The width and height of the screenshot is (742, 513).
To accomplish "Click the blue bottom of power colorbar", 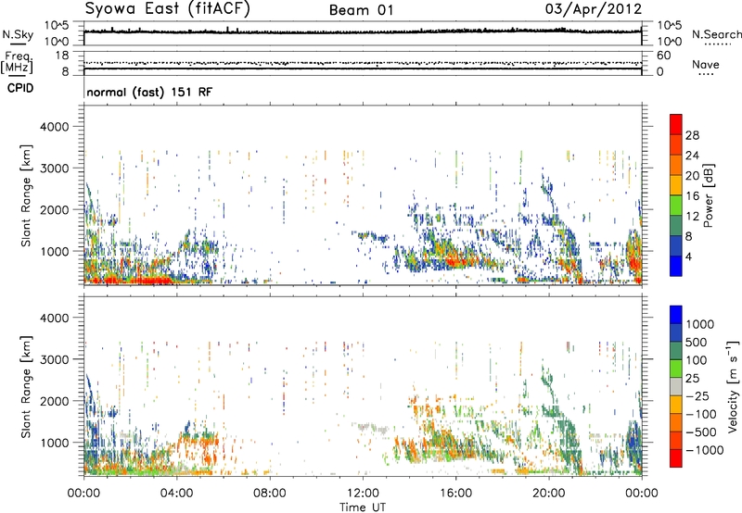I will pos(676,266).
